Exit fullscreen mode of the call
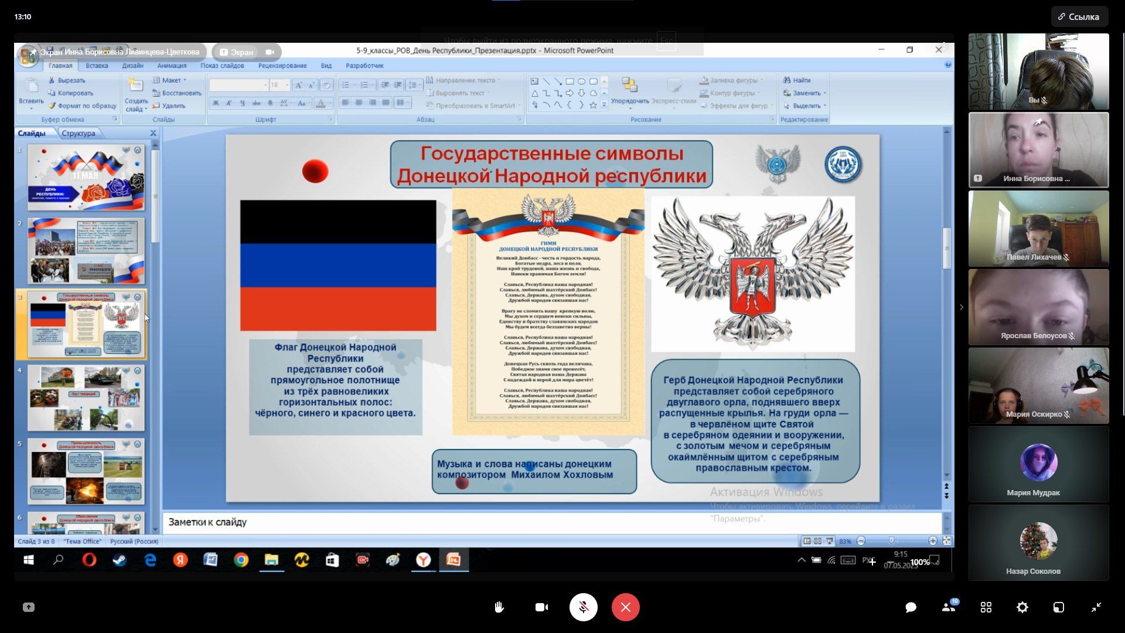This screenshot has height=633, width=1125. (x=1096, y=607)
